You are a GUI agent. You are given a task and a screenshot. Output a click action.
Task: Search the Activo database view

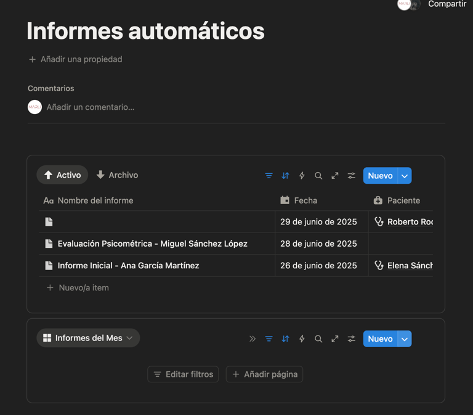[x=318, y=176]
